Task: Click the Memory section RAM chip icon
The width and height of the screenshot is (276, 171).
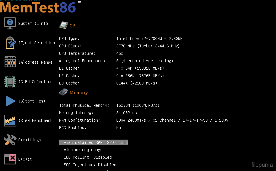Action: 63,92
